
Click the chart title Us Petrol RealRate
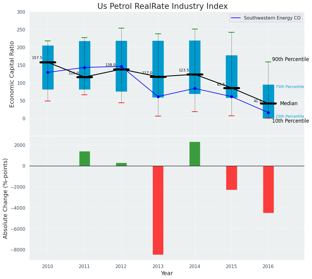tap(163, 7)
